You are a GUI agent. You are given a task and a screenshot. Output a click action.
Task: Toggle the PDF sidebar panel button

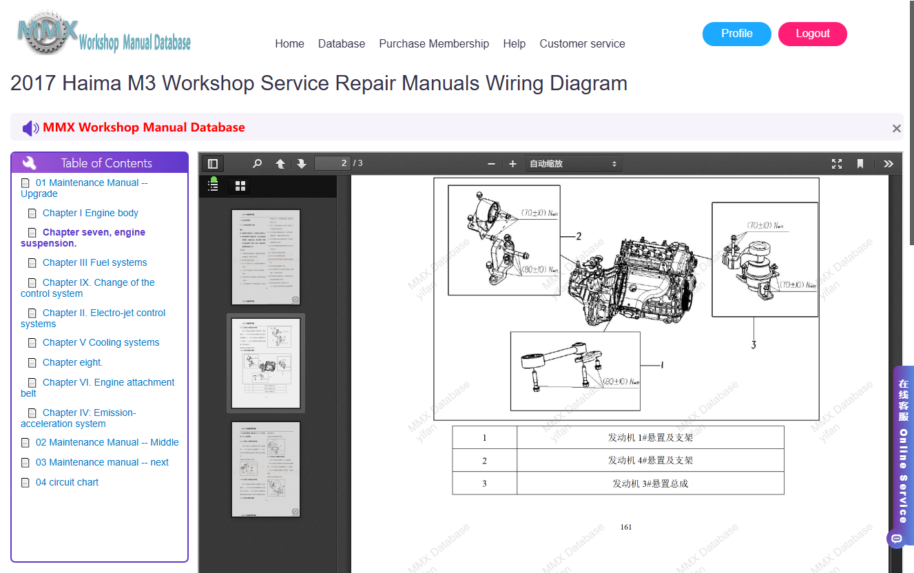(x=213, y=163)
